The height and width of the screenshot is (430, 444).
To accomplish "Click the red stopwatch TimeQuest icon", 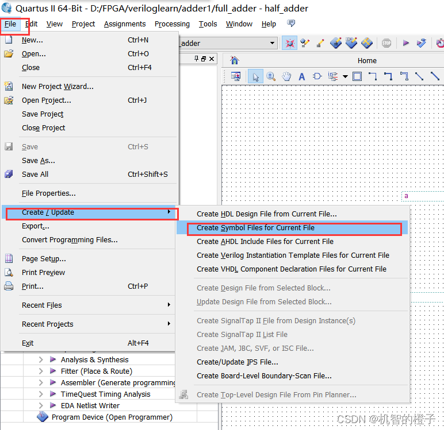I will 440,43.
